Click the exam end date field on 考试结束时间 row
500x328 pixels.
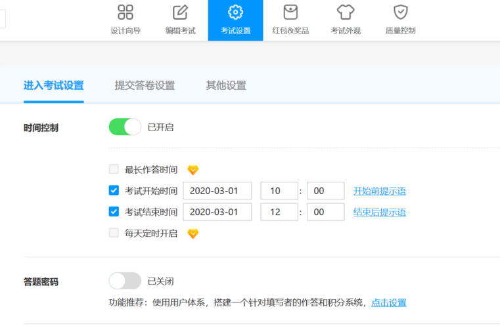pyautogui.click(x=217, y=212)
